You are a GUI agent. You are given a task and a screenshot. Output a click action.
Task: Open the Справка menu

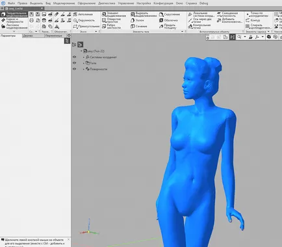pyautogui.click(x=191, y=3)
